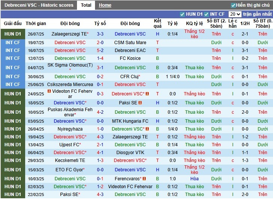The image size is (273, 199).
Task: Open Zalaegerszegi TE team on 26/07/25 row
Action: click(x=69, y=34)
